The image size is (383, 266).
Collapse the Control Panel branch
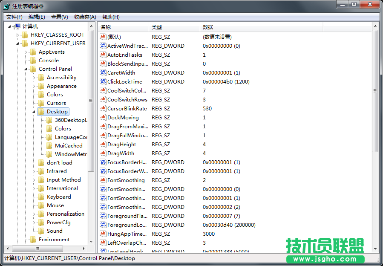(x=25, y=69)
